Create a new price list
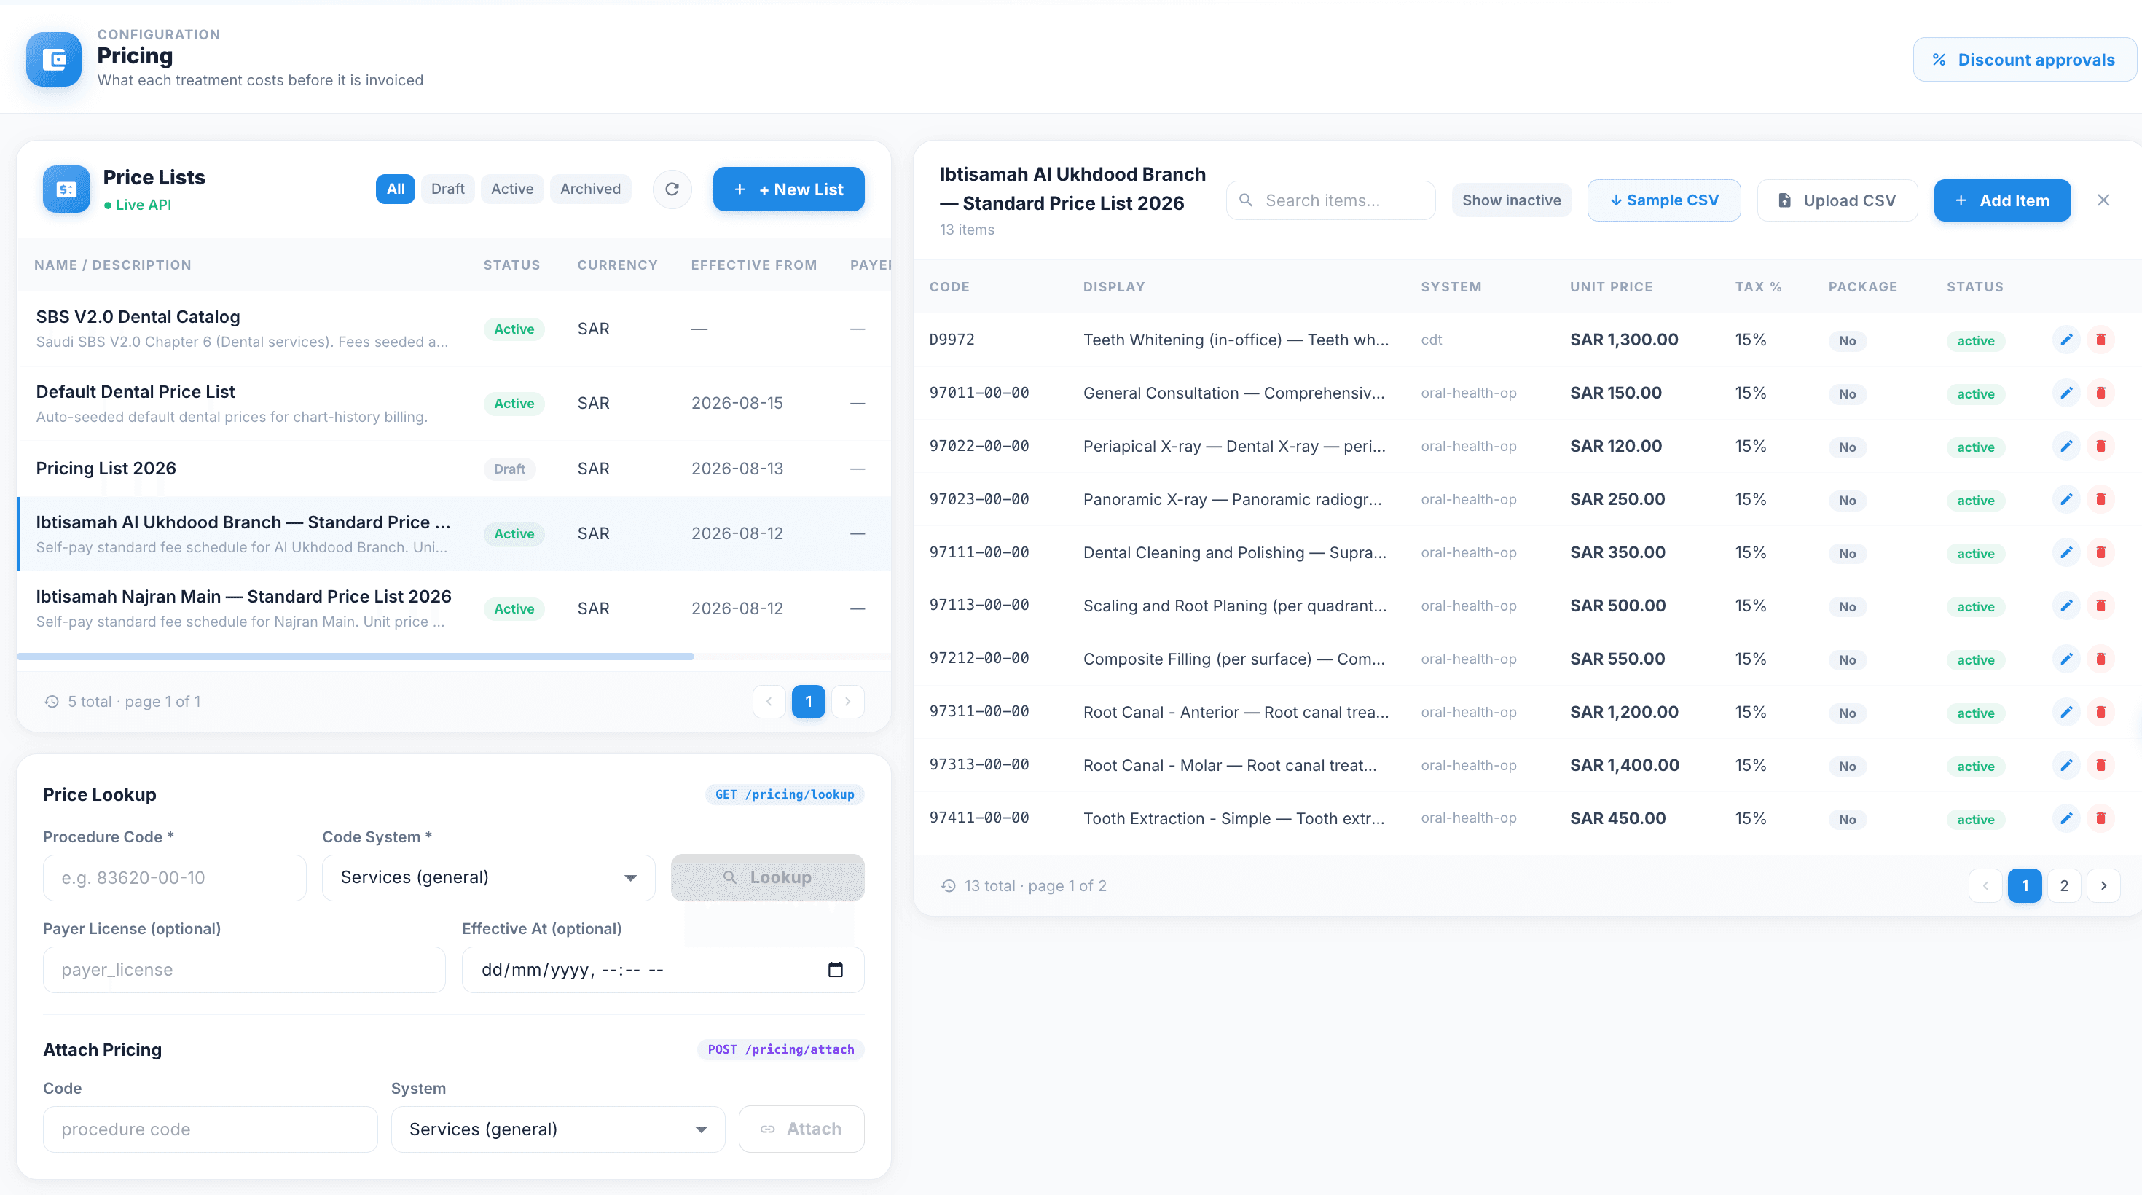The width and height of the screenshot is (2142, 1195). coord(788,189)
